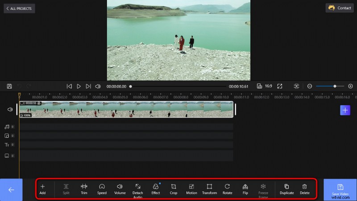Open the Contact support button
This screenshot has width=357, height=201.
(340, 8)
